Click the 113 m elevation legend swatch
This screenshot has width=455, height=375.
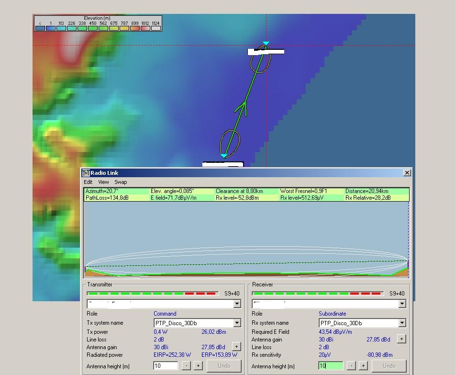tap(61, 28)
